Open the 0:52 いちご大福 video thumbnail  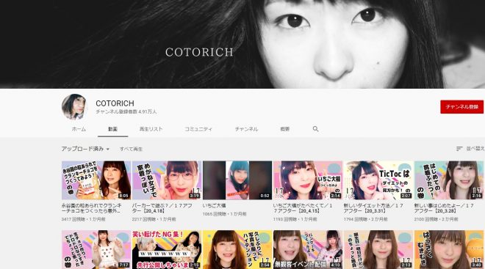pyautogui.click(x=237, y=180)
